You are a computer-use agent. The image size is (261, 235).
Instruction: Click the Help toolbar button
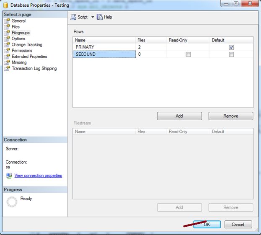tap(104, 17)
